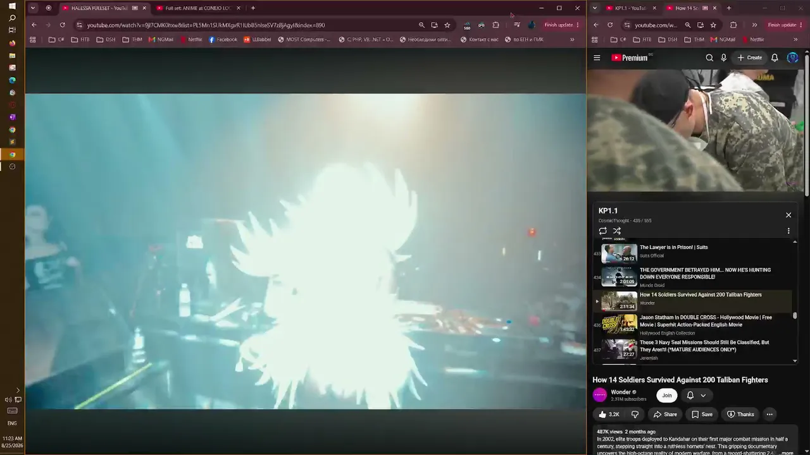Open NGMail bookmark in left window

coord(161,40)
